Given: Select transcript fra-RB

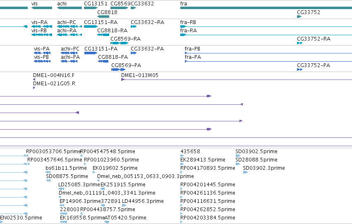Looking at the screenshot, I should 188,22.
